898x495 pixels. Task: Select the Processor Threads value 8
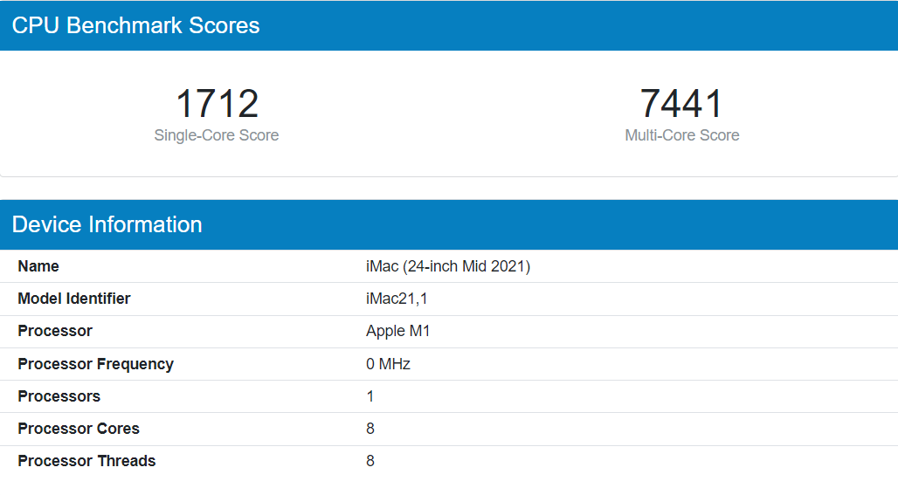[370, 461]
